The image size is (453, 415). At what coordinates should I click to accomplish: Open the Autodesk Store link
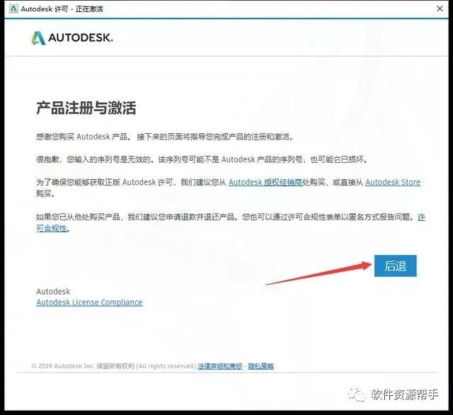pos(393,182)
